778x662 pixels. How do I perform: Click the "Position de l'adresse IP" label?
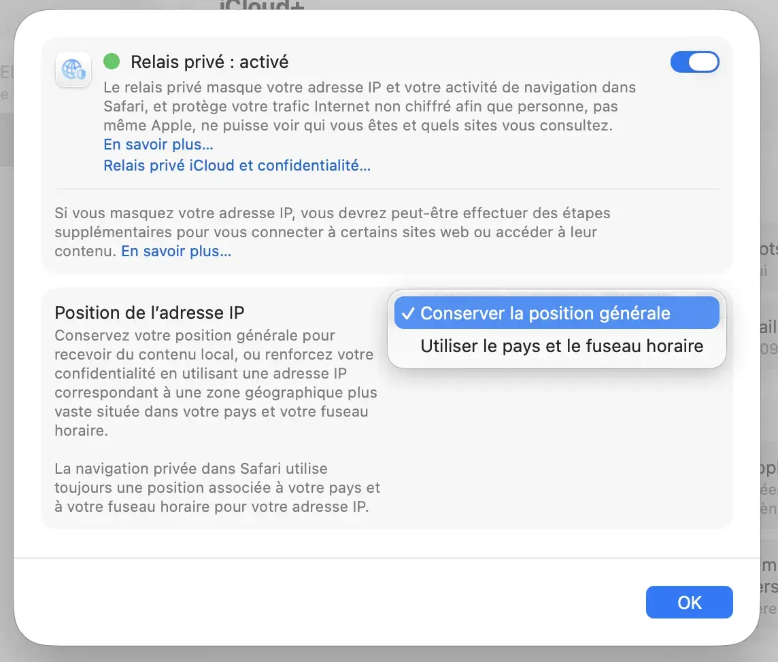[150, 313]
